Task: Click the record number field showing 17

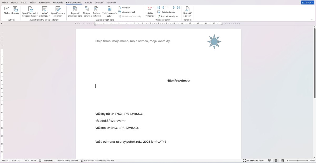Action: click(x=168, y=8)
